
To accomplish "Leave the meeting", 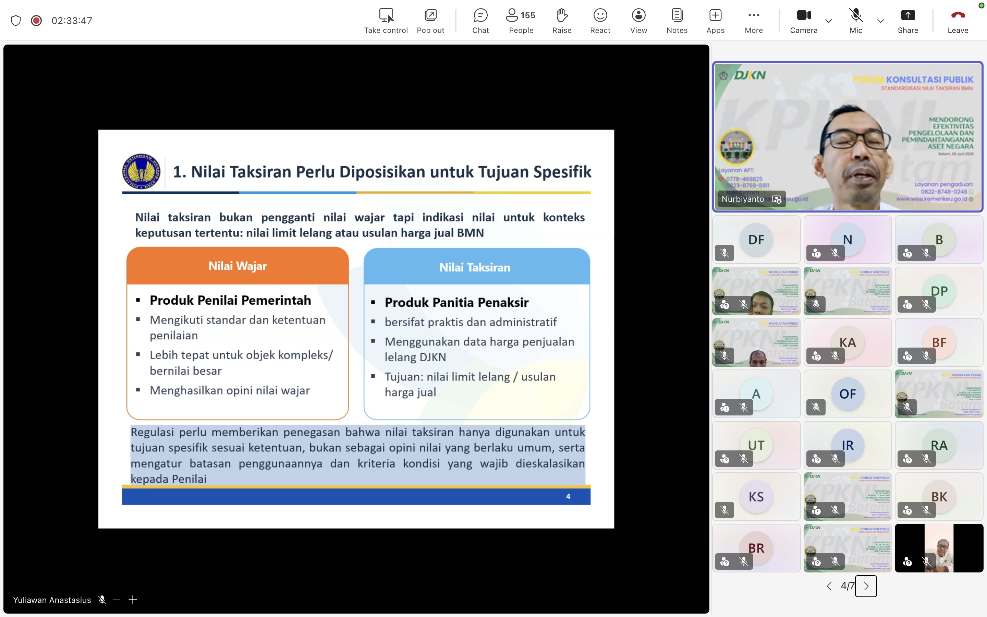I will pos(958,21).
